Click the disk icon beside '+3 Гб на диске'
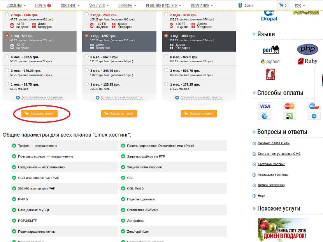 [x=12, y=25]
